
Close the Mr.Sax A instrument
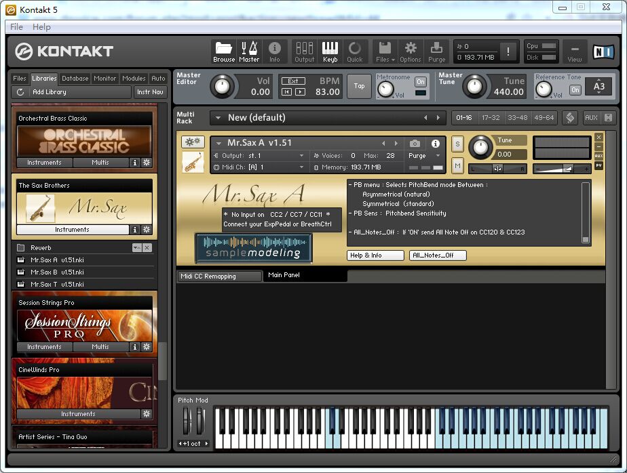[598, 138]
